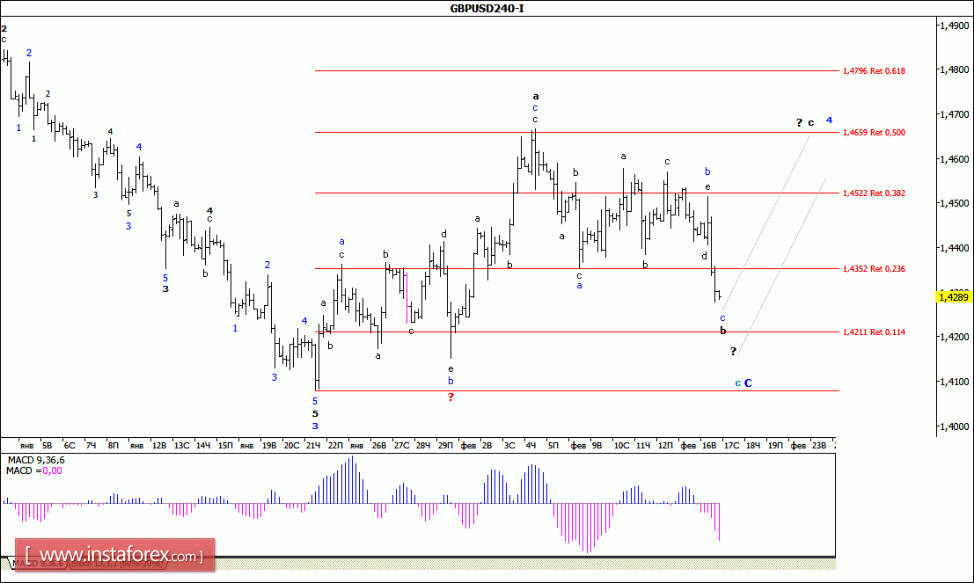Click the 8П date on time axis
The width and height of the screenshot is (974, 583).
tap(113, 445)
